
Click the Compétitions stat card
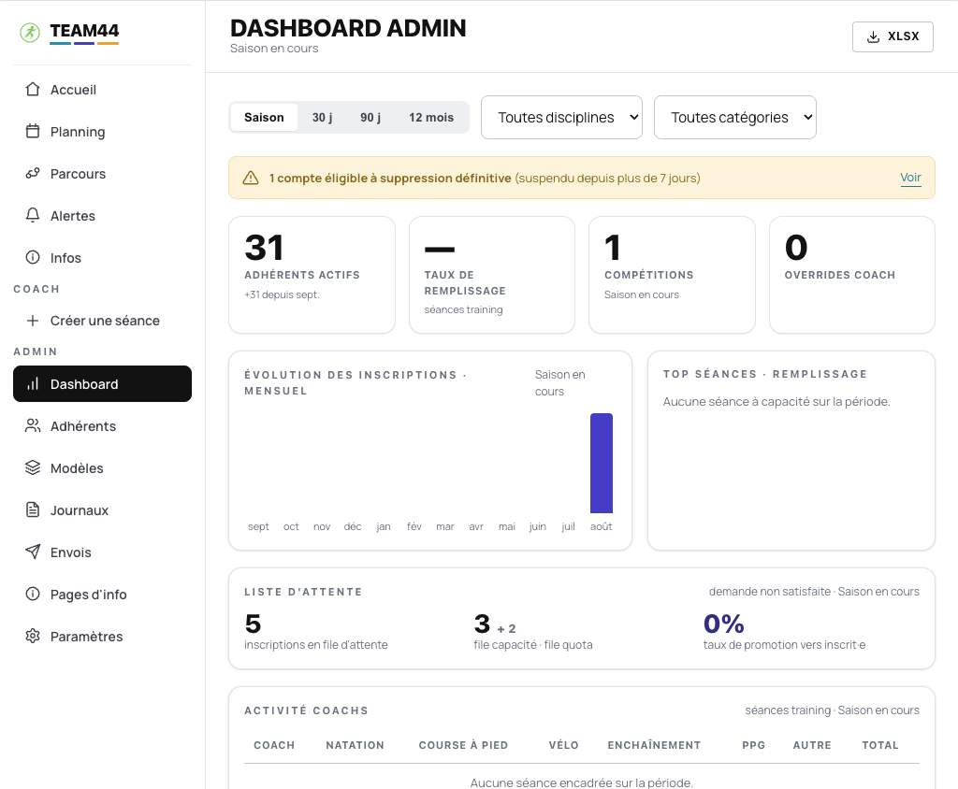click(x=672, y=275)
